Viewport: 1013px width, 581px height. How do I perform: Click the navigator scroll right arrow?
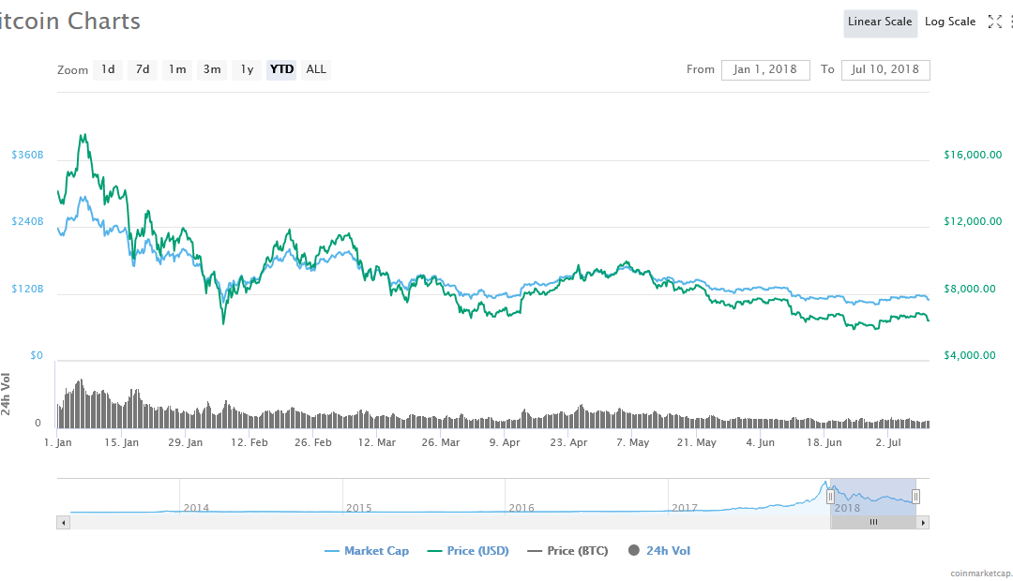[x=923, y=522]
